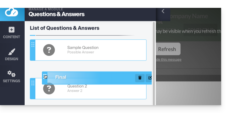The width and height of the screenshot is (229, 113).
Task: Click the hide this message link
Action: click(168, 60)
